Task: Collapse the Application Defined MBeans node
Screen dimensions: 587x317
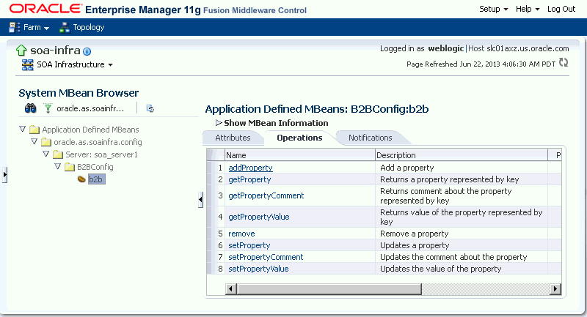Action: coord(23,129)
